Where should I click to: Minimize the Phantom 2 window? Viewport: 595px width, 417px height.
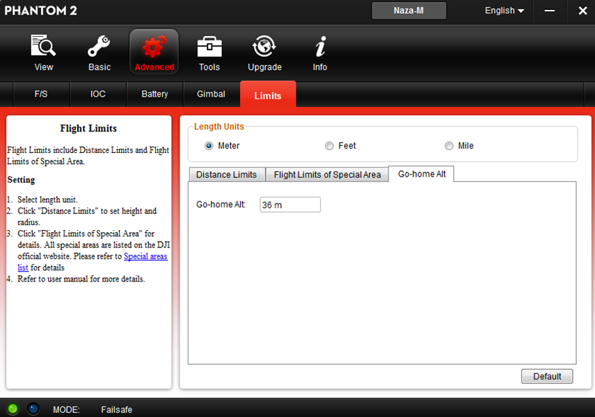(550, 11)
